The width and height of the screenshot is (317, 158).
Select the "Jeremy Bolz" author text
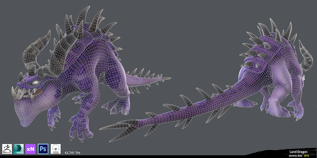[296, 156]
